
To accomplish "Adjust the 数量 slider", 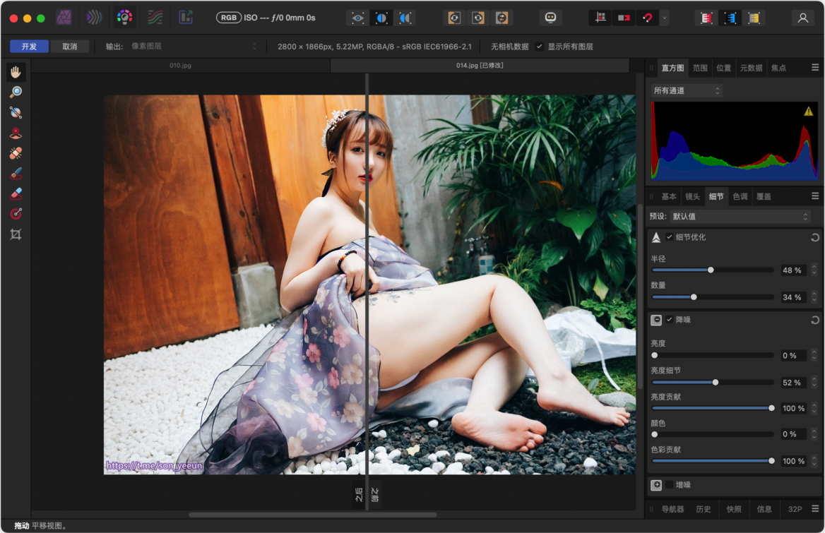I will tap(713, 297).
